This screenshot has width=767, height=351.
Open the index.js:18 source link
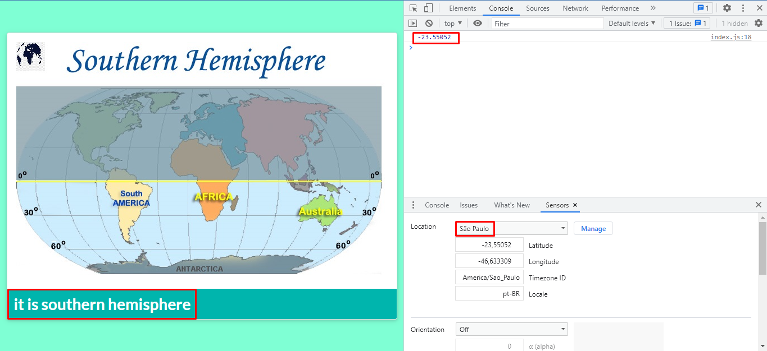pyautogui.click(x=730, y=36)
